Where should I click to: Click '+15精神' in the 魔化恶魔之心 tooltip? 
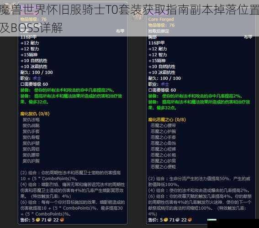[x=157, y=61]
